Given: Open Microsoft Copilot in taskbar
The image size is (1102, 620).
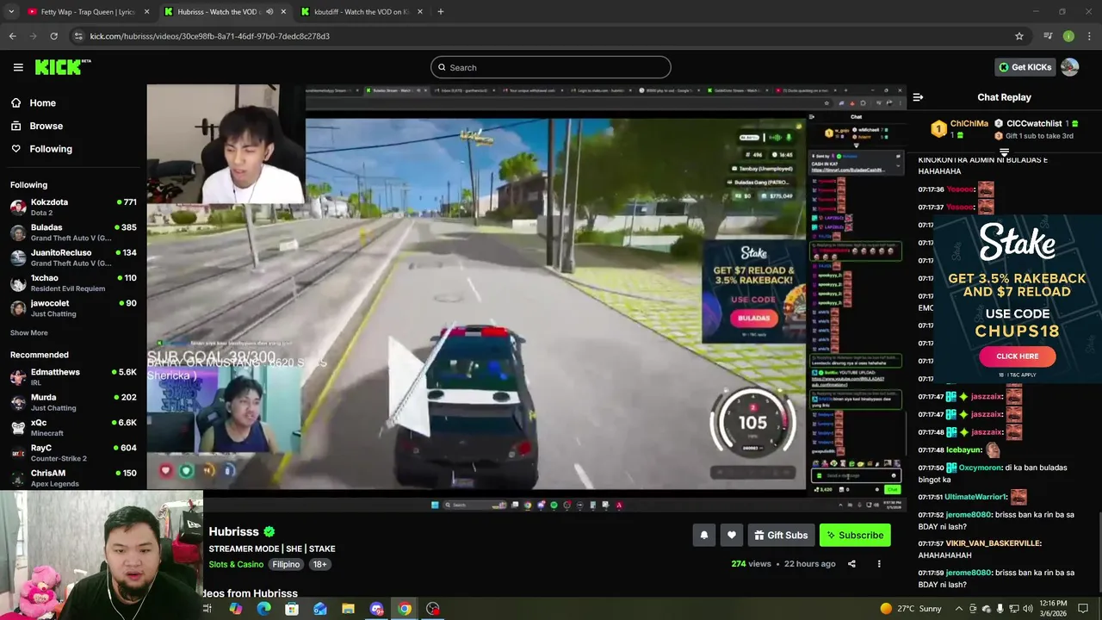Looking at the screenshot, I should coord(235,609).
